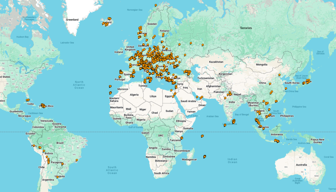Click the Kazakhstan country label
This screenshot has height=192, width=336.
(x=216, y=62)
